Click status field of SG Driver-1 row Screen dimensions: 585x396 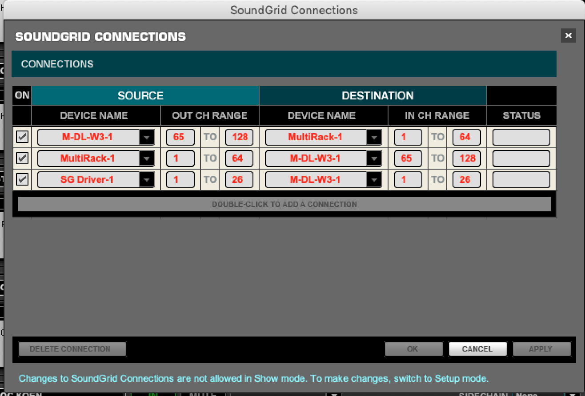521,180
